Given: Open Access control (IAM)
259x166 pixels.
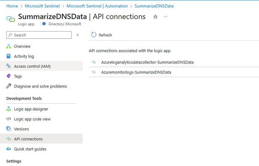Looking at the screenshot, I should click(41, 66).
